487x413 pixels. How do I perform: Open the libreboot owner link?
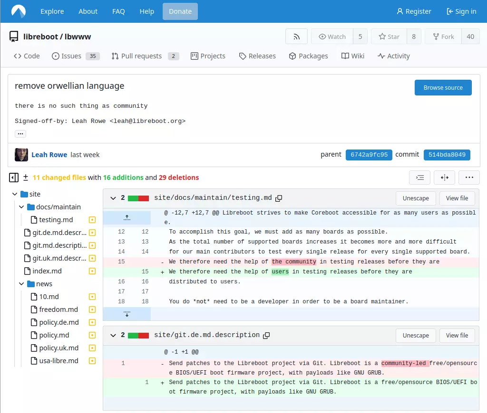tap(41, 37)
